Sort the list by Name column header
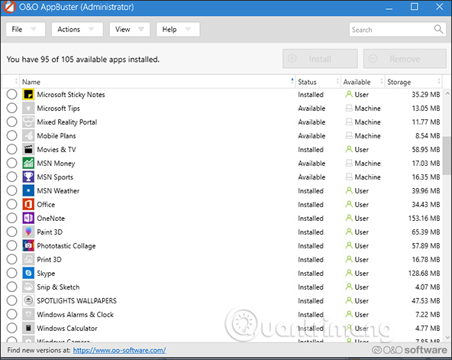The image size is (452, 360). click(157, 82)
